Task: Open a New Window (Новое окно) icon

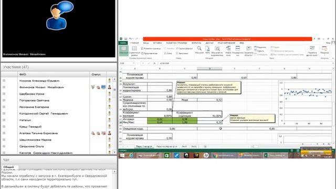Action: coord(228,51)
